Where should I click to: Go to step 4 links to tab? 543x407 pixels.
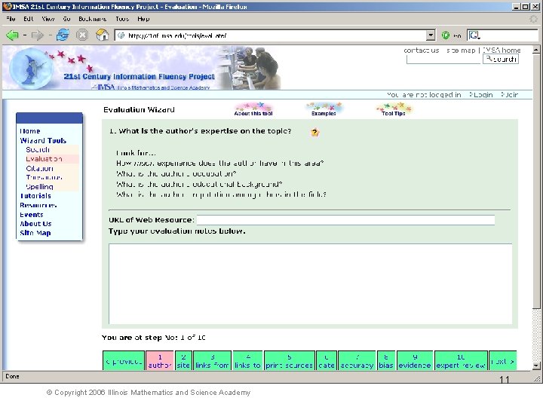247,361
